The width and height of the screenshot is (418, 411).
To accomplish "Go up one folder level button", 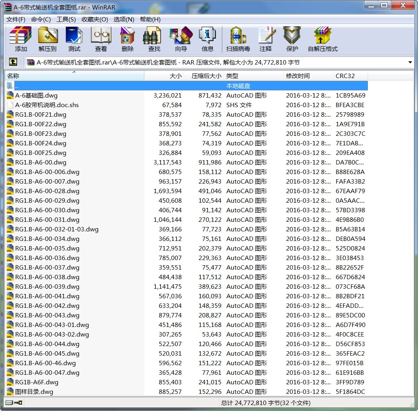I will point(13,62).
